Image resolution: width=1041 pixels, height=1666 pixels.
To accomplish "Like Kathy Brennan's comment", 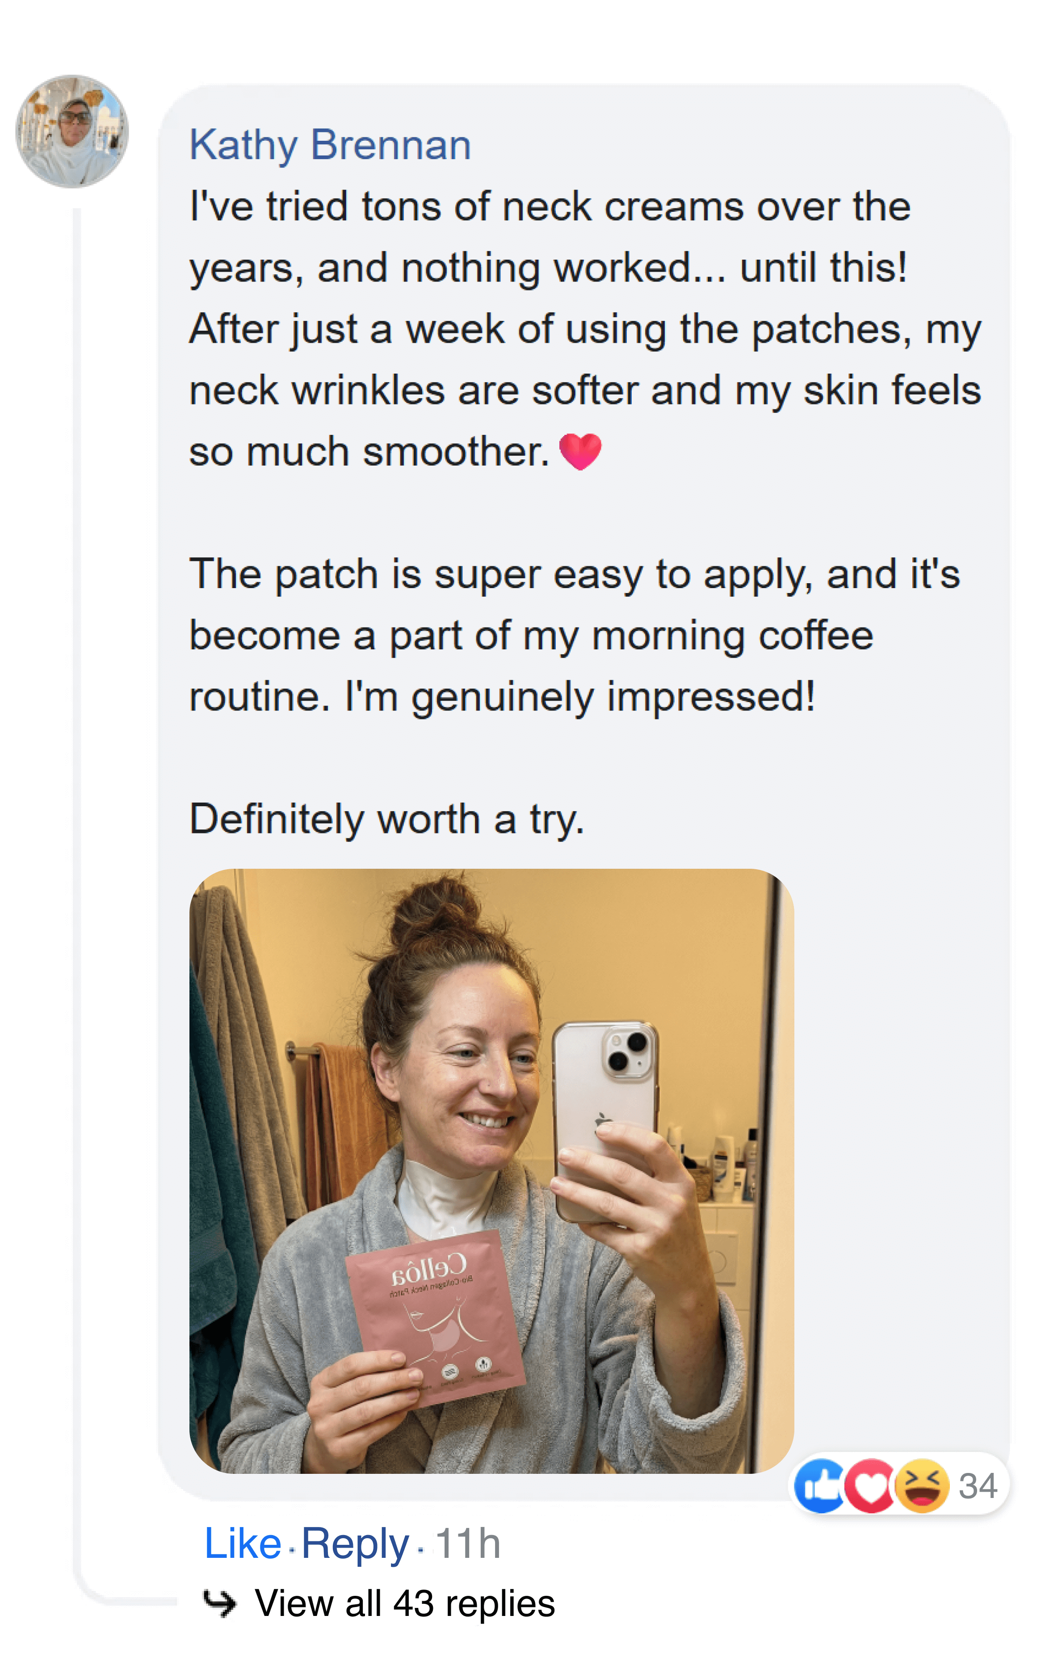I will click(x=242, y=1544).
